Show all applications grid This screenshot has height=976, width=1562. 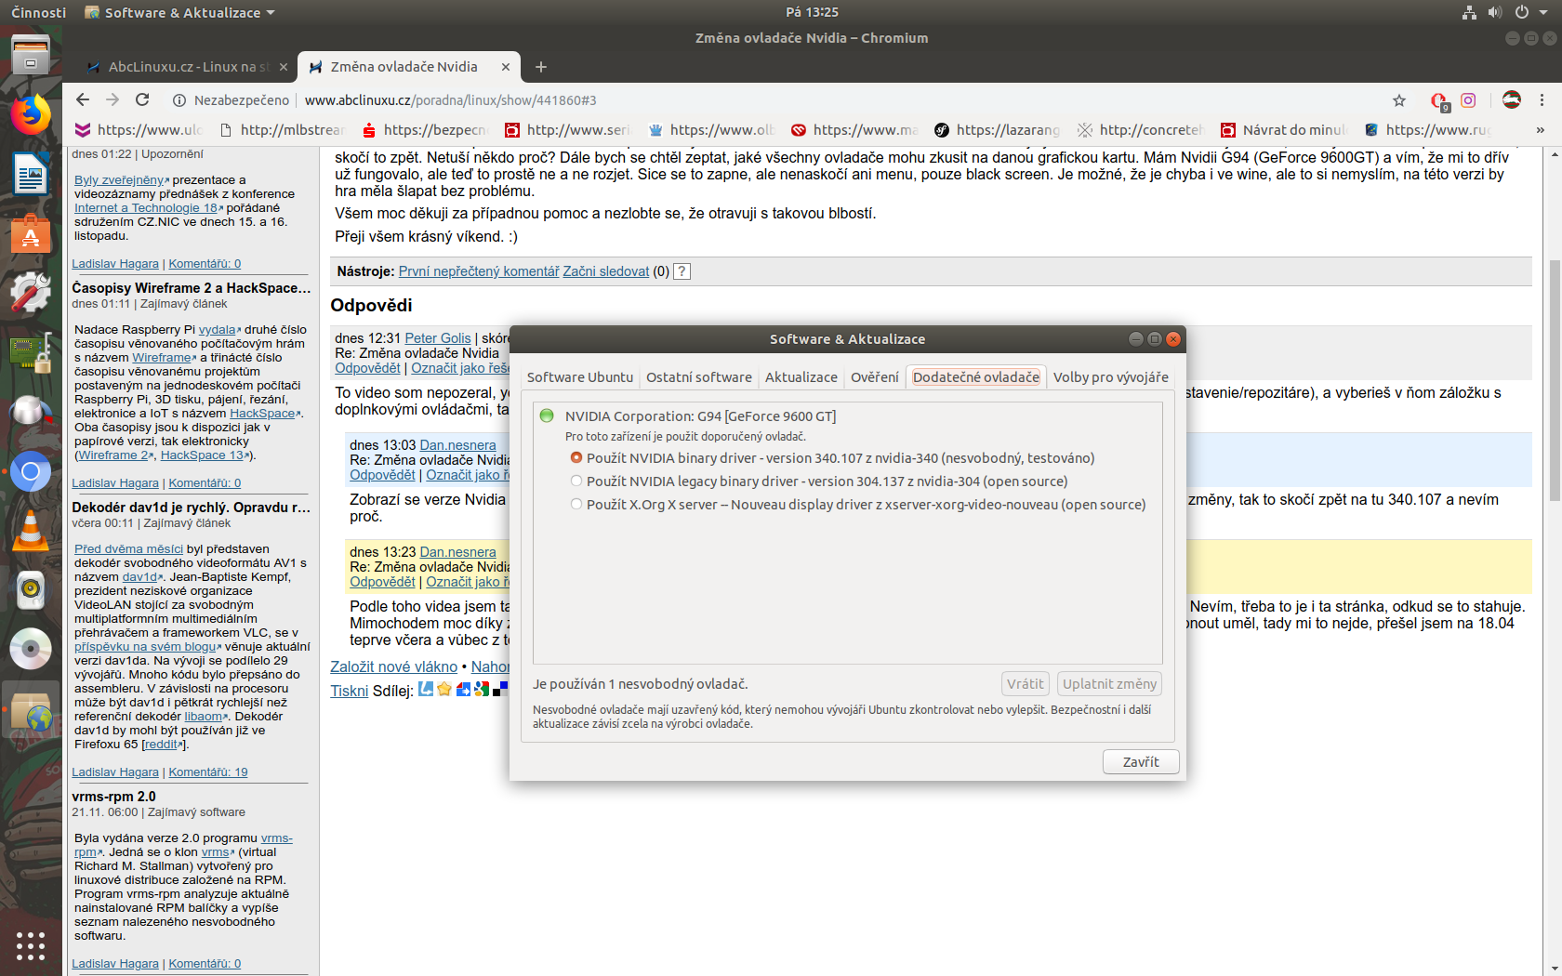31,945
